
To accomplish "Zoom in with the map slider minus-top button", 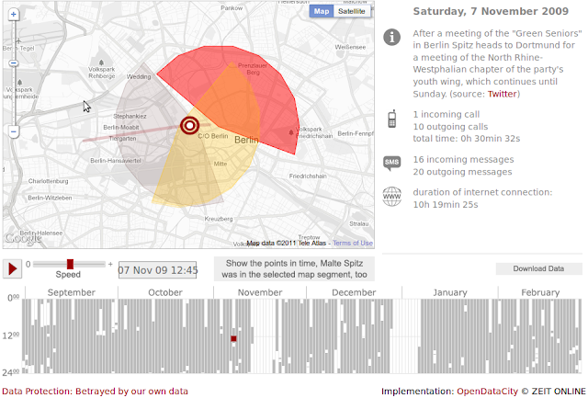I will coord(14,63).
